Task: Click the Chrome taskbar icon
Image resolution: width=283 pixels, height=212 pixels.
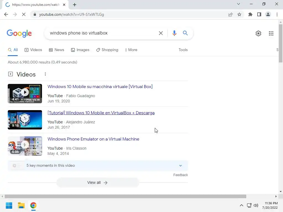Action: (x=33, y=205)
